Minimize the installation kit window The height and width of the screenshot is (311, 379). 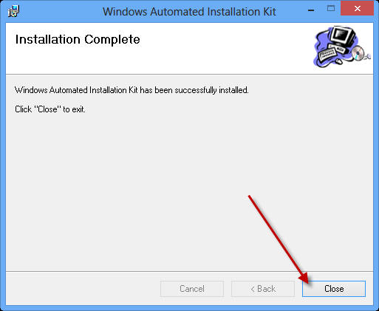coord(311,10)
